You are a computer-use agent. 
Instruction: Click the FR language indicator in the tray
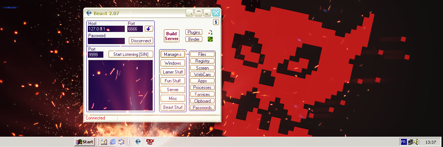pos(403,142)
